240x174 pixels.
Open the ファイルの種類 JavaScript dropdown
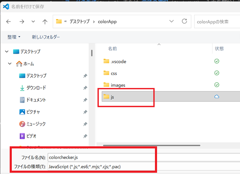pos(144,167)
